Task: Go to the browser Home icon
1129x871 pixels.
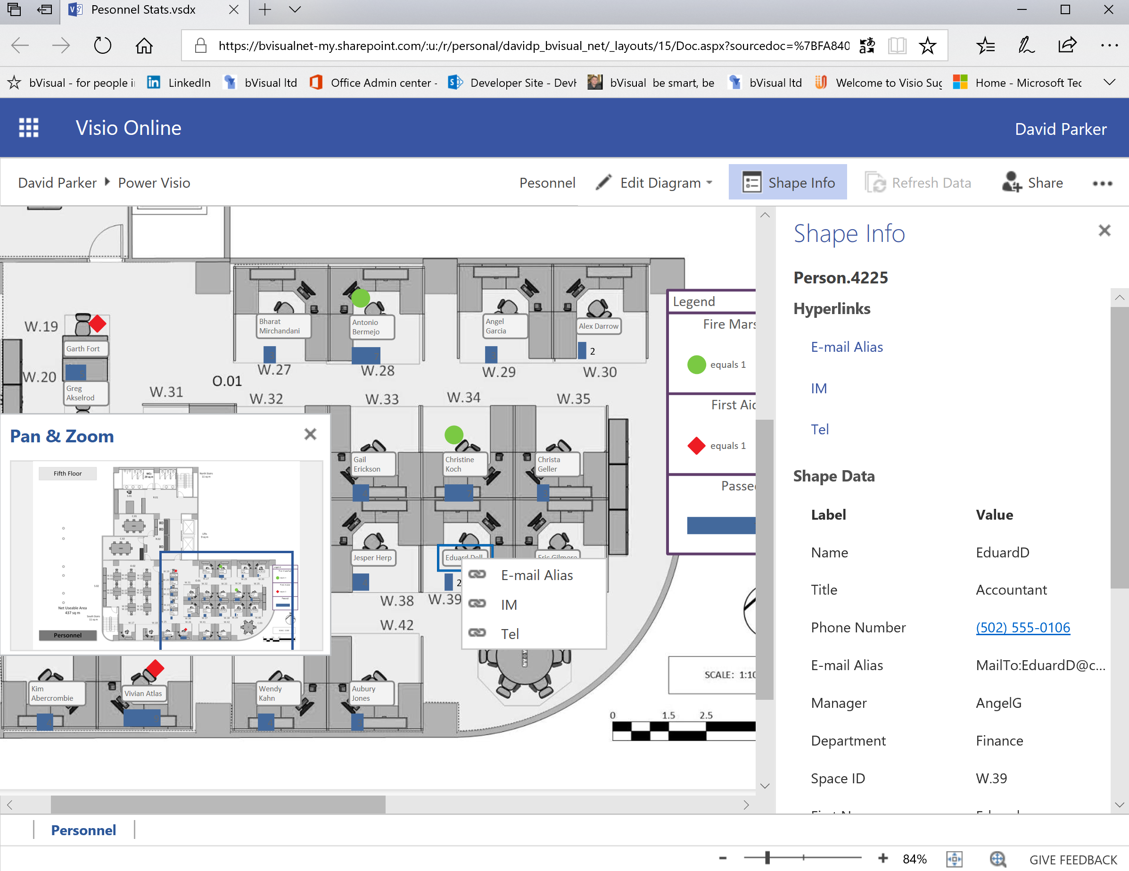Action: pyautogui.click(x=144, y=46)
